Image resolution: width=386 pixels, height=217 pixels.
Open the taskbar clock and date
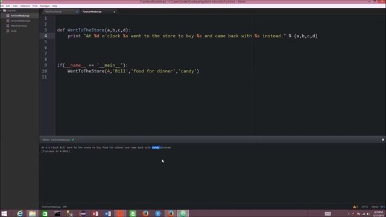point(378,213)
